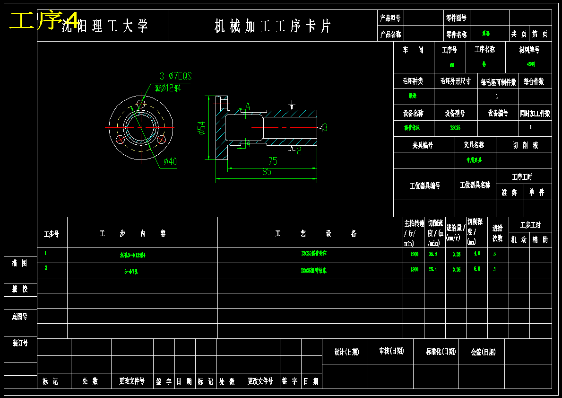The width and height of the screenshot is (562, 398).
Task: Click the 设备编号 header cell
Action: point(498,113)
